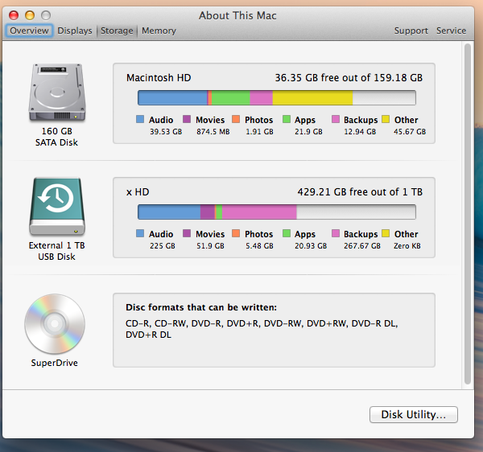Click the Macintosh HD SATA disk icon
Image resolution: width=483 pixels, height=452 pixels.
tap(57, 92)
